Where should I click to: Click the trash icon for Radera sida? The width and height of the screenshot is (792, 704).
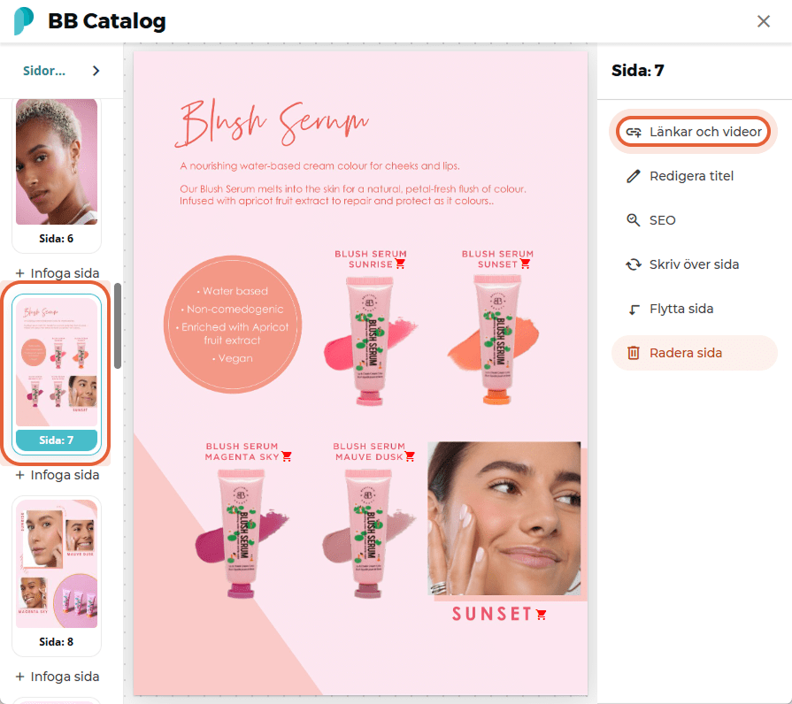click(x=634, y=353)
